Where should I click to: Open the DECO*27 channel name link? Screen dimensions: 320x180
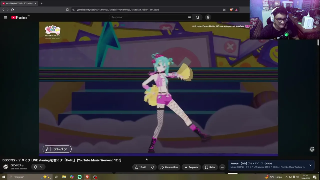click(x=16, y=165)
